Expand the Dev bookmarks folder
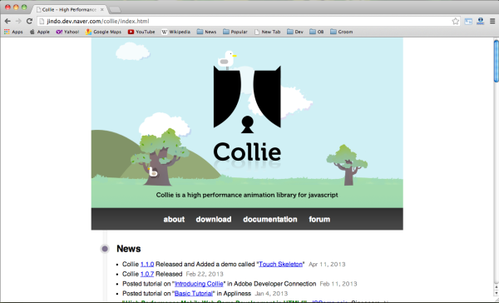Viewport: 499px width, 303px height. (x=295, y=32)
